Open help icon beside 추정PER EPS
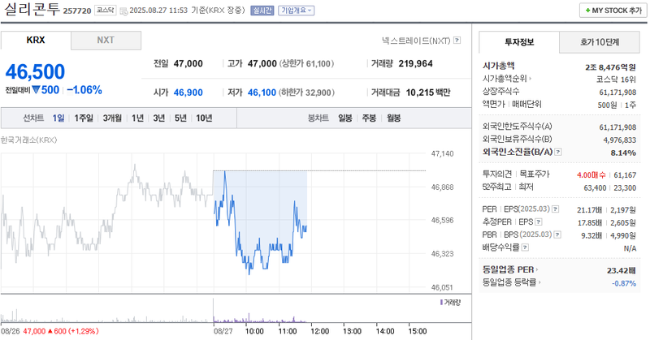 click(538, 222)
